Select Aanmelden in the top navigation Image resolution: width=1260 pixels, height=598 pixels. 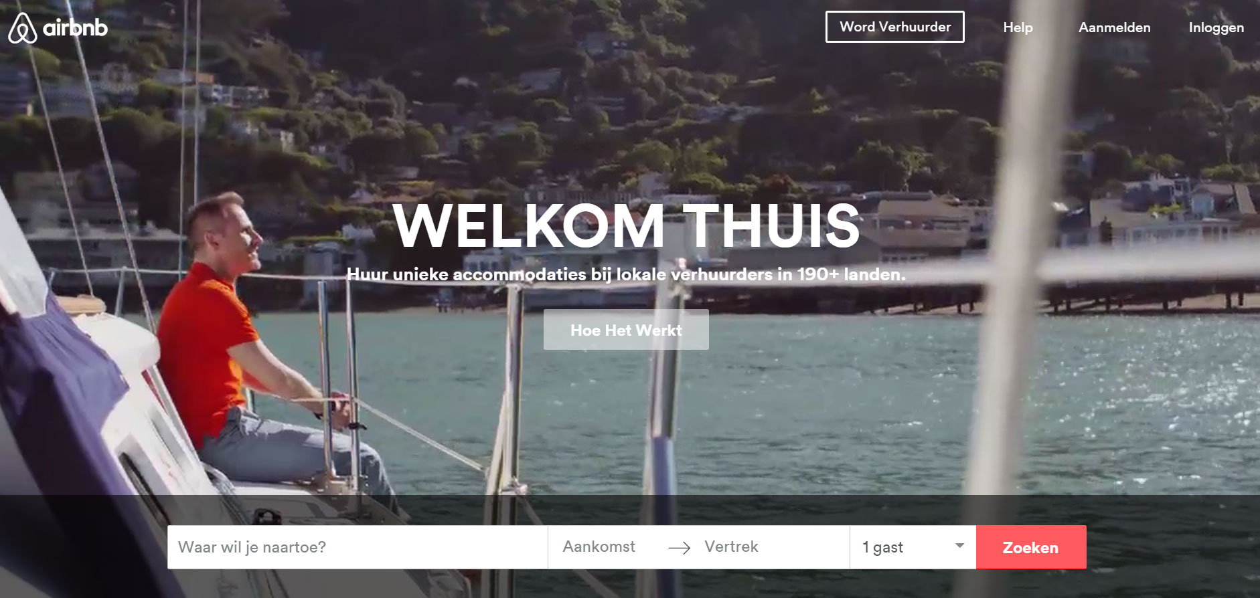[x=1114, y=27]
